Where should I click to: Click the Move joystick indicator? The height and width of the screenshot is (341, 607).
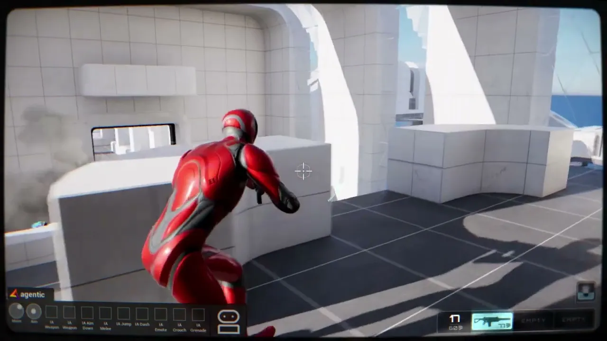coord(17,311)
